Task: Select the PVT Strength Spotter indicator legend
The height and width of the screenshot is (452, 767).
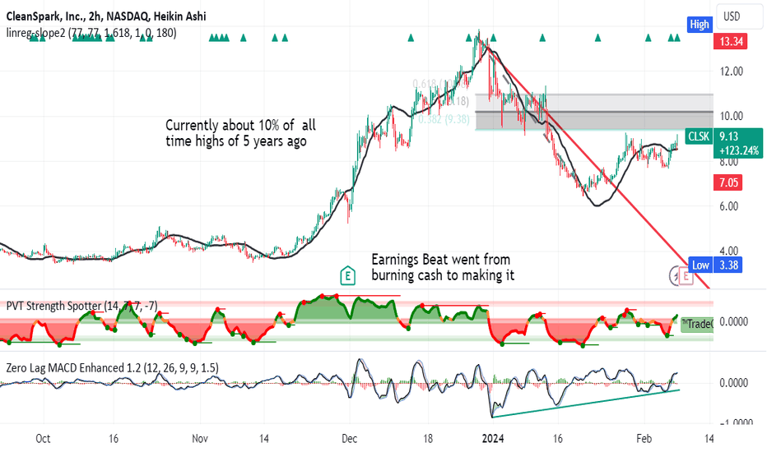Action: (x=81, y=306)
